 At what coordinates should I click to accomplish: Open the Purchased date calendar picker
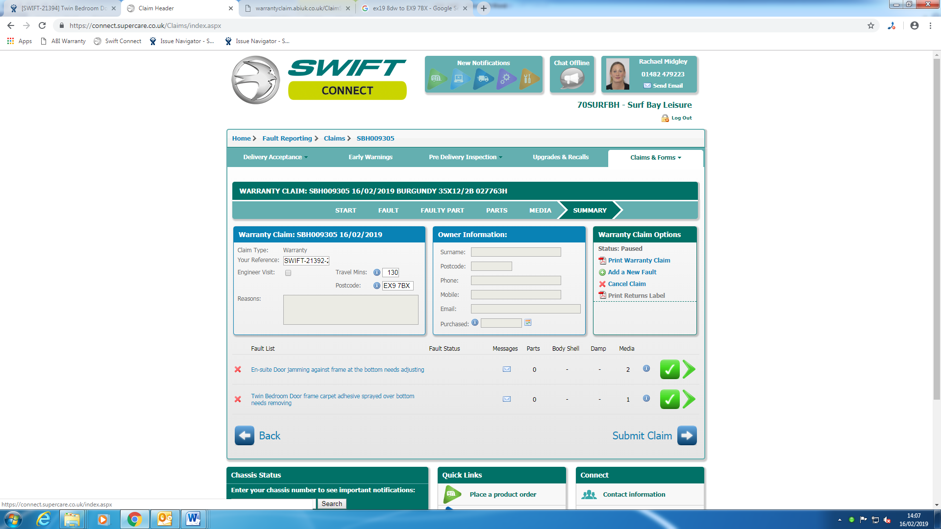click(528, 323)
